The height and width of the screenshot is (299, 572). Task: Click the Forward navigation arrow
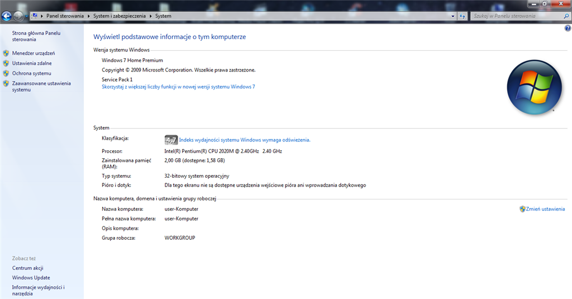pyautogui.click(x=18, y=16)
